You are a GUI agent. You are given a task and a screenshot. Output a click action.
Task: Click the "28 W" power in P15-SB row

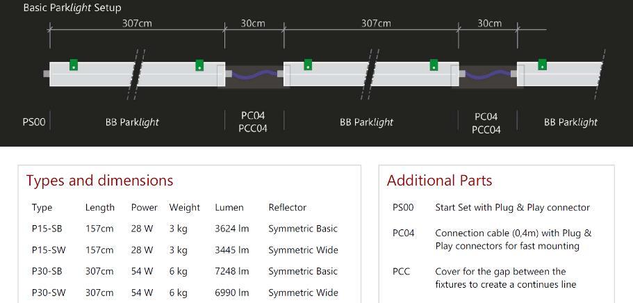[x=142, y=229]
